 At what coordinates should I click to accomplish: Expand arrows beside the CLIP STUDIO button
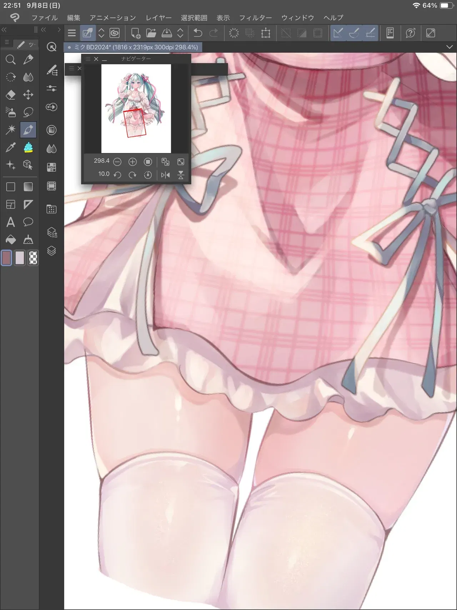point(101,33)
